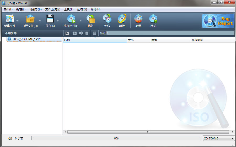Click the scrollbar left arrow
Viewport: 236px width, 147px height.
[x=65, y=132]
